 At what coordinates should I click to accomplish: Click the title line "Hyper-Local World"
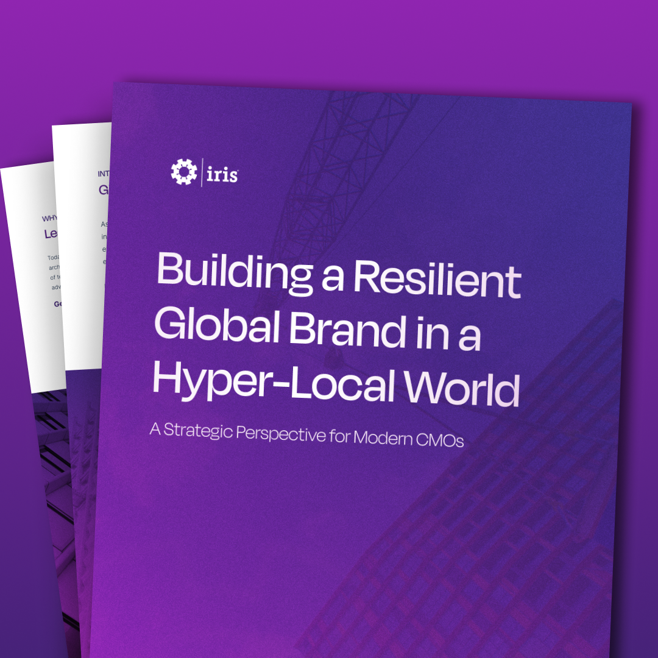pos(336,384)
